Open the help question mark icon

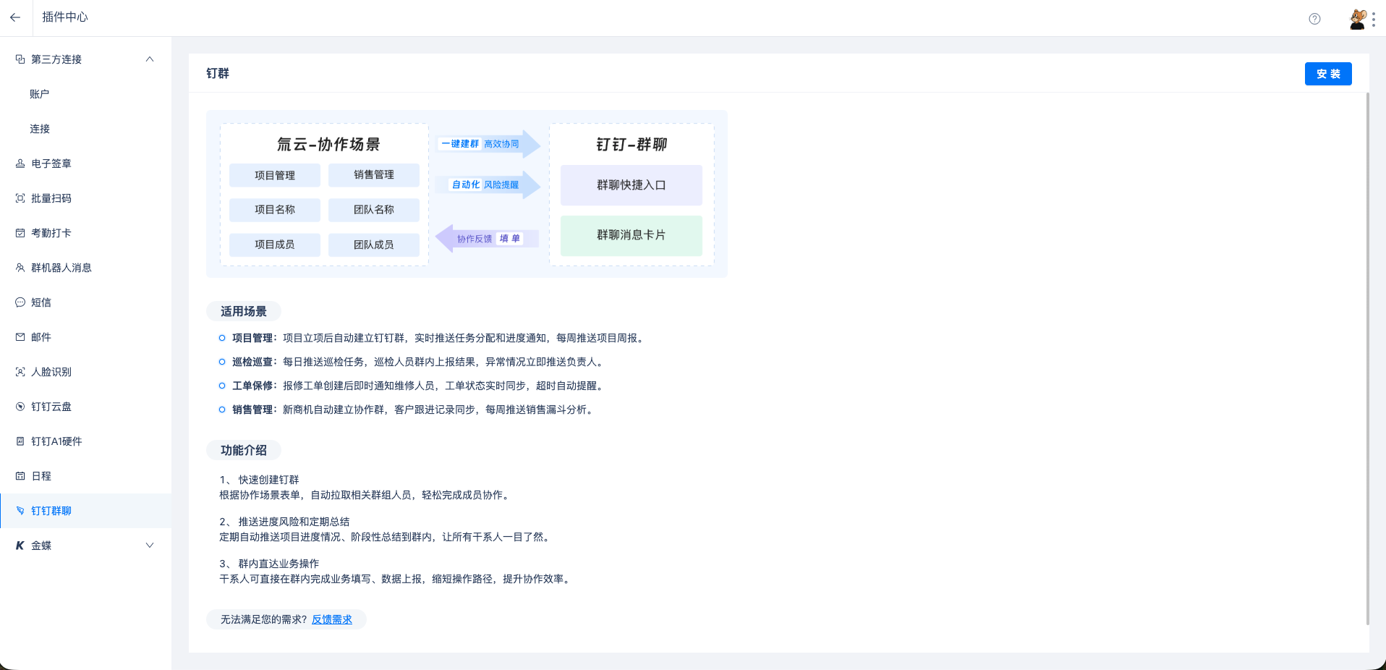click(1314, 19)
